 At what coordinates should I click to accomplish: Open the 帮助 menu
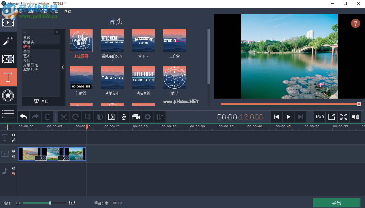coord(67,11)
